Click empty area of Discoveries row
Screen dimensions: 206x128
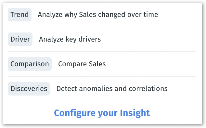coord(183,89)
